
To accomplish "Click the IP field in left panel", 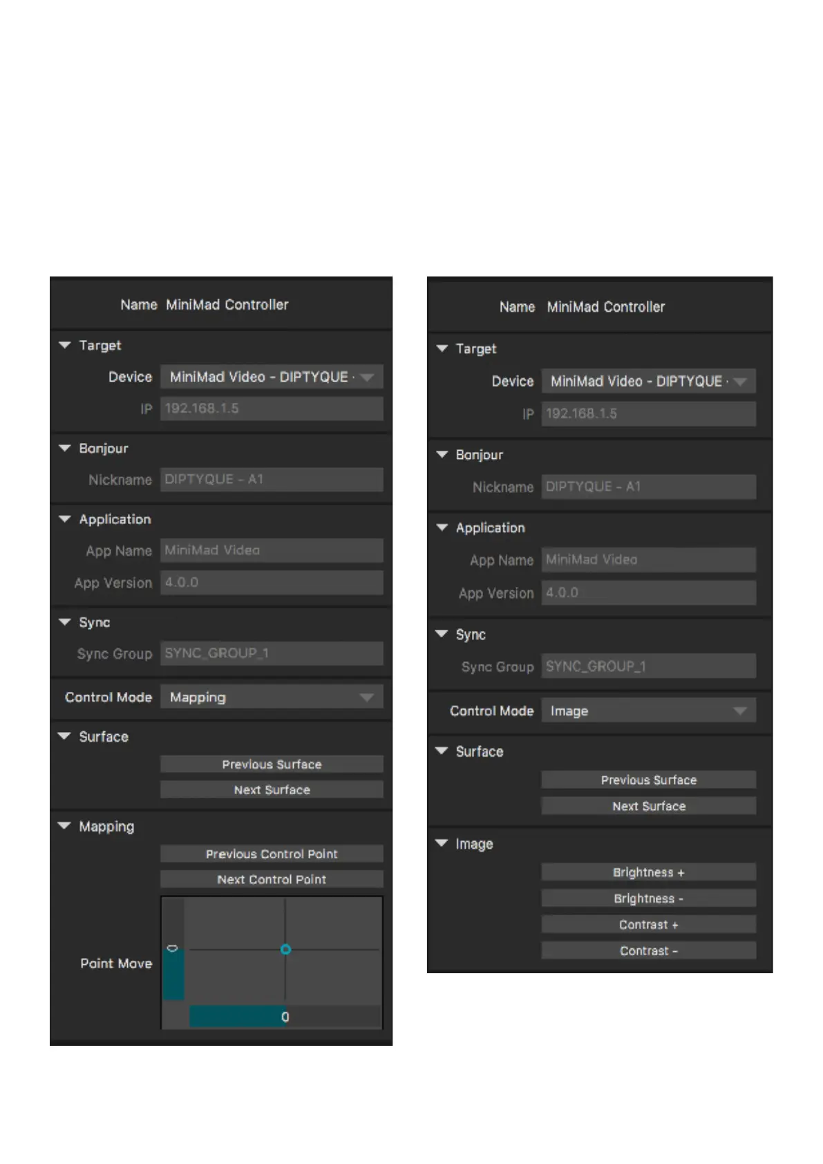I will (x=272, y=409).
